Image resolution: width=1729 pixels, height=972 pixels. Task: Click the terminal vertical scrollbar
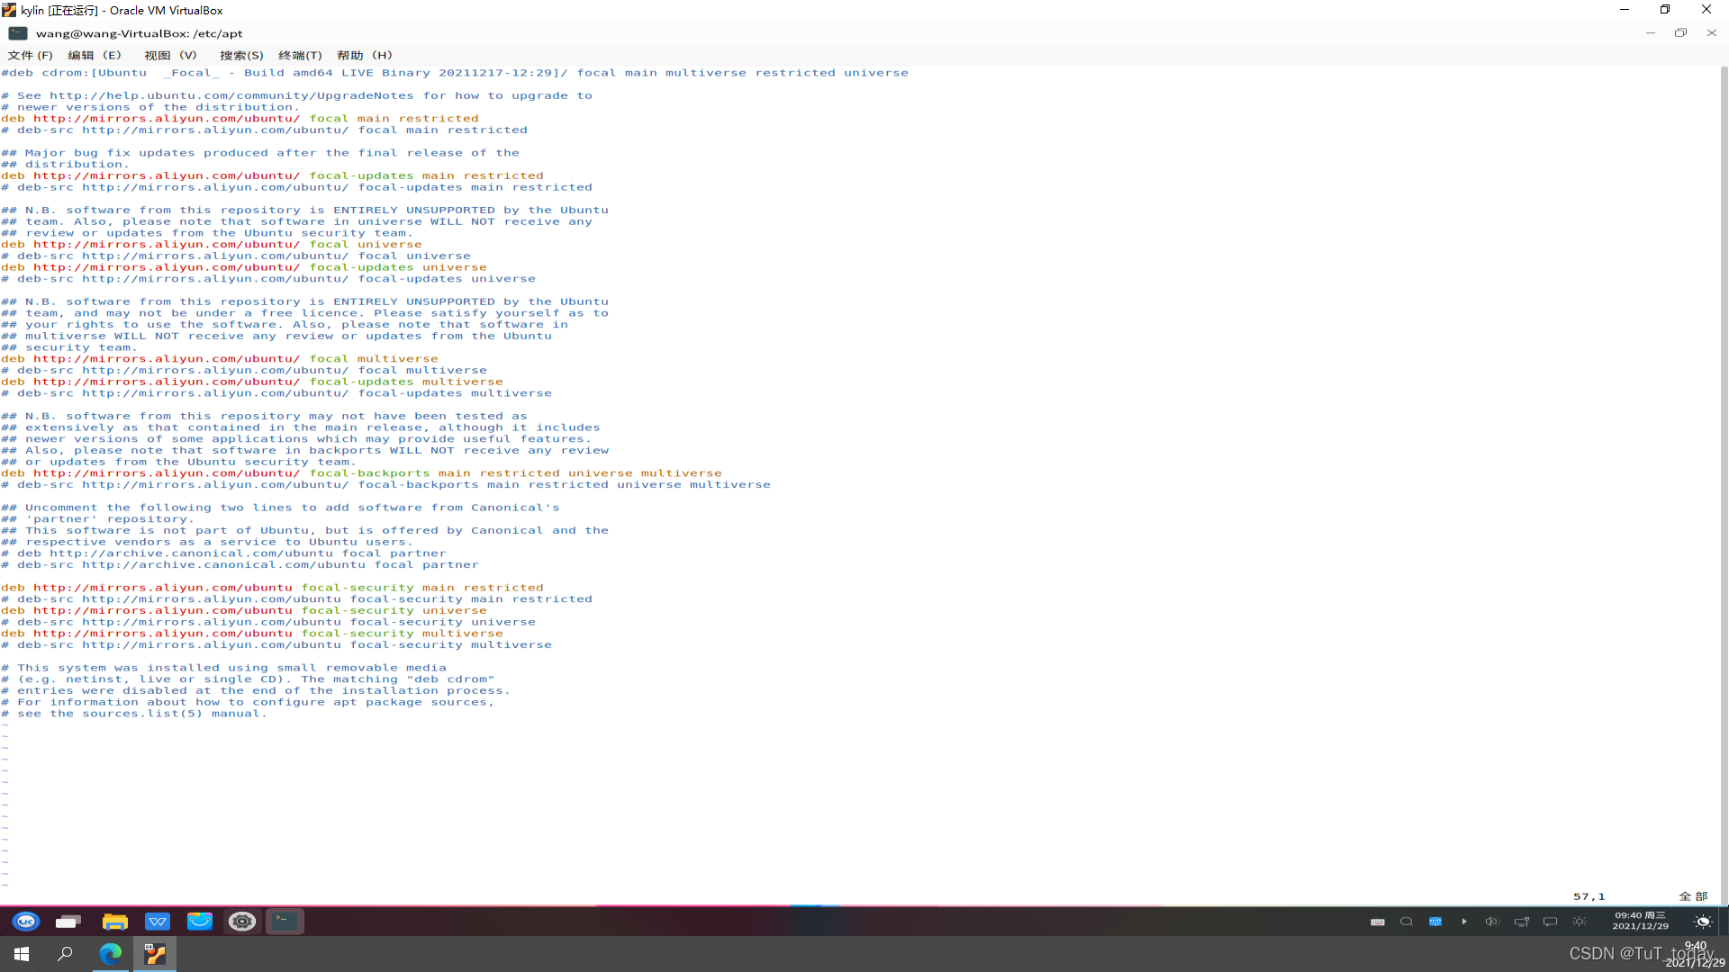[x=1724, y=484]
